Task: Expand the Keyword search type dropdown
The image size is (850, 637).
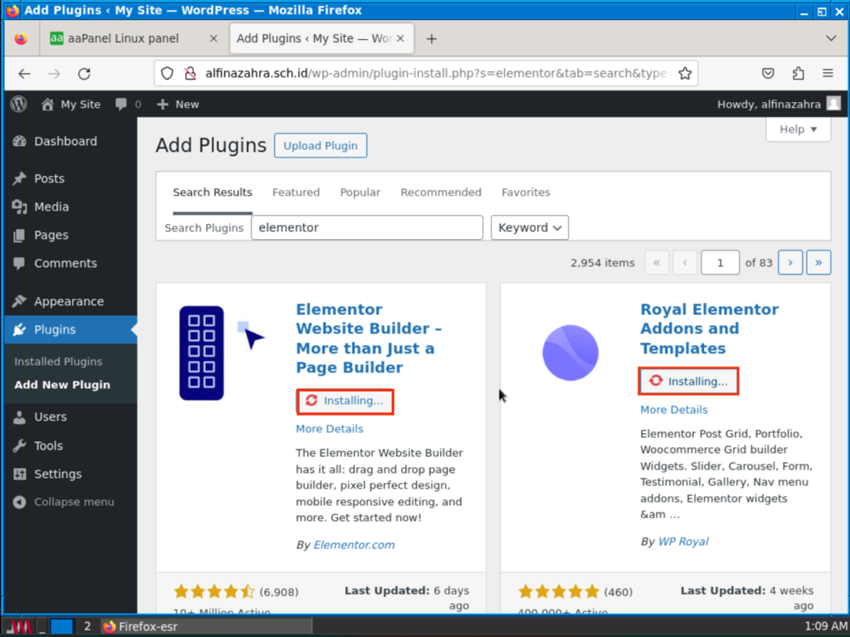Action: click(530, 227)
